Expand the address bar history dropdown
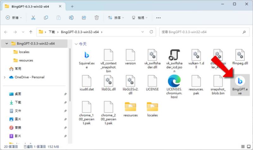Image resolution: width=253 pixels, height=150 pixels. (x=143, y=32)
